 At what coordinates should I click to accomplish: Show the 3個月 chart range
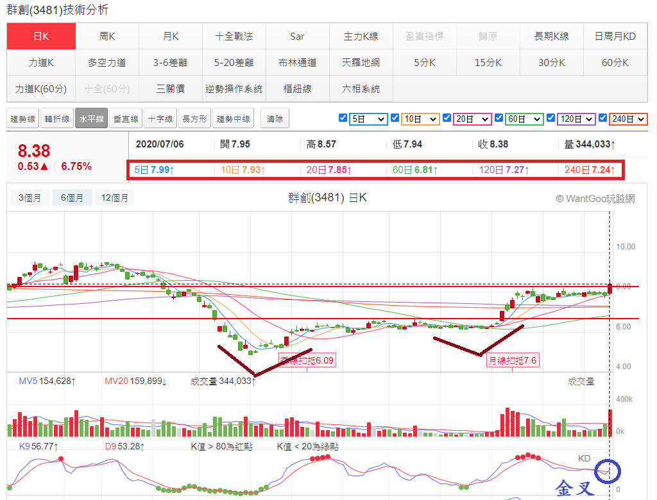point(30,197)
